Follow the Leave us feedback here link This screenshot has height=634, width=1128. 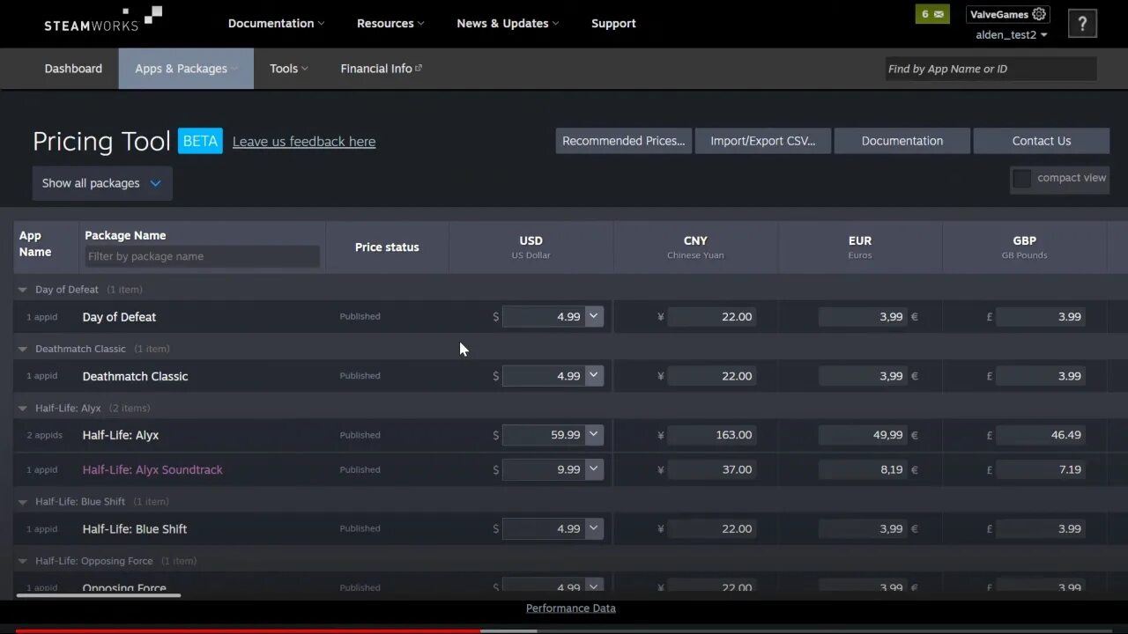pos(304,142)
